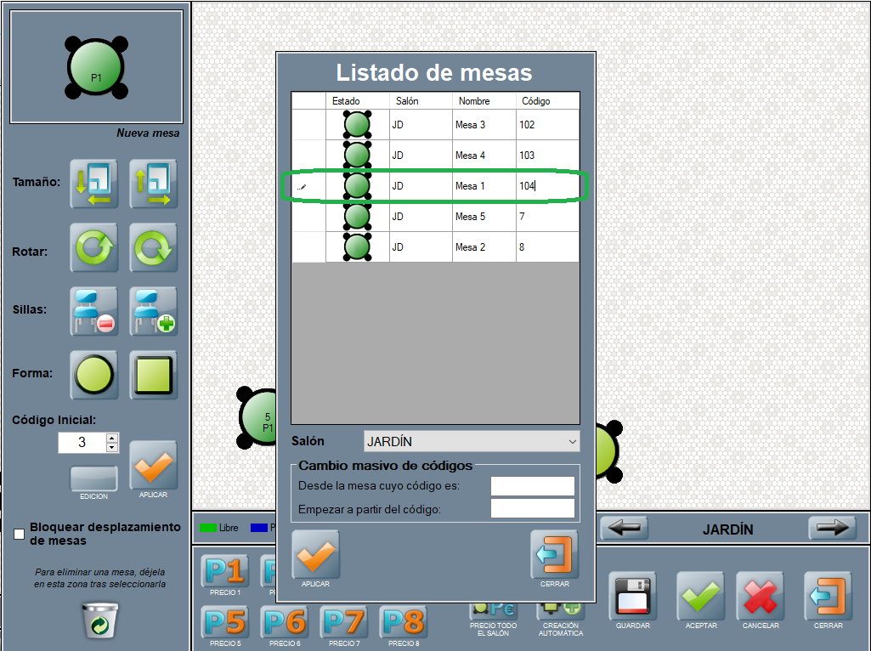Image resolution: width=871 pixels, height=651 pixels.
Task: Decrement the Código Inicial spinner down arrow
Action: (x=111, y=447)
